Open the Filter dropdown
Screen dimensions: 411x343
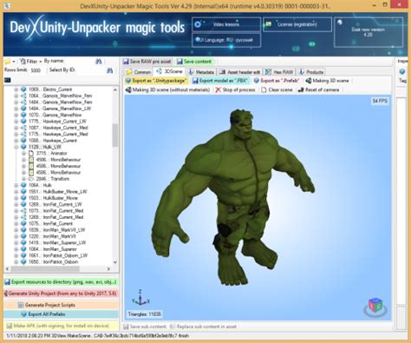pos(31,62)
